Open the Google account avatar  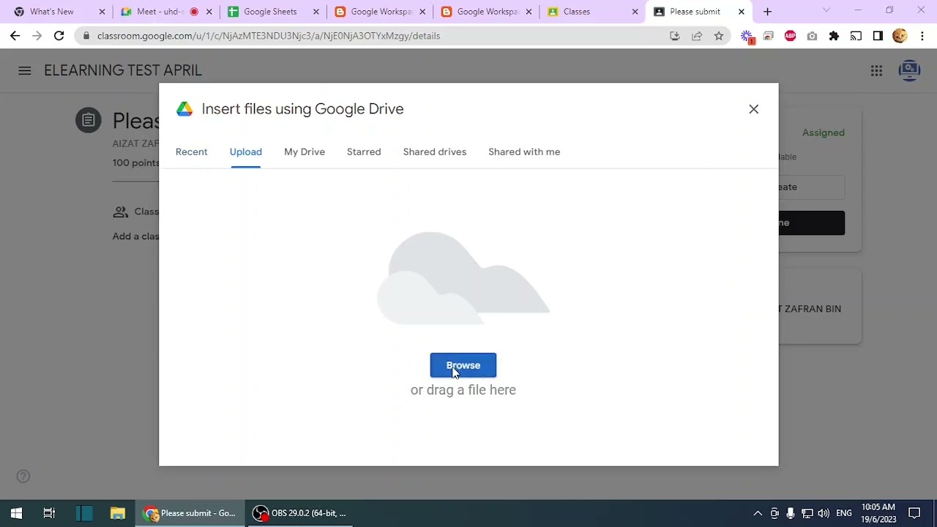click(x=909, y=70)
